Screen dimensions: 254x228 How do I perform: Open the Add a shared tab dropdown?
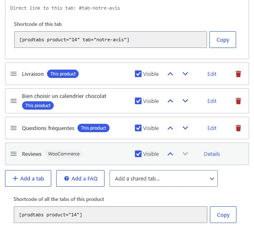pyautogui.click(x=164, y=178)
